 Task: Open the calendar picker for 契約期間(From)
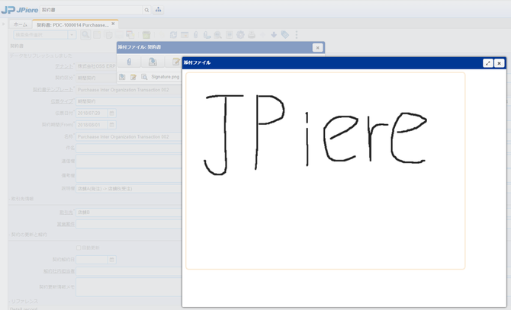(x=112, y=125)
